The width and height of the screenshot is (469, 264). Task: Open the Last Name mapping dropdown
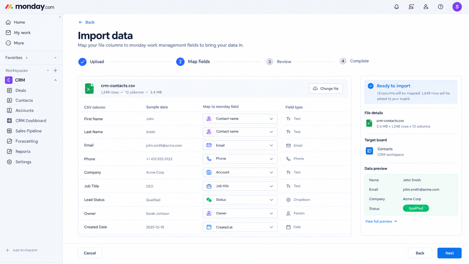240,132
